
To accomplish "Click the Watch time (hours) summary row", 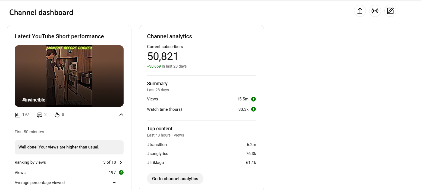I will [x=164, y=109].
